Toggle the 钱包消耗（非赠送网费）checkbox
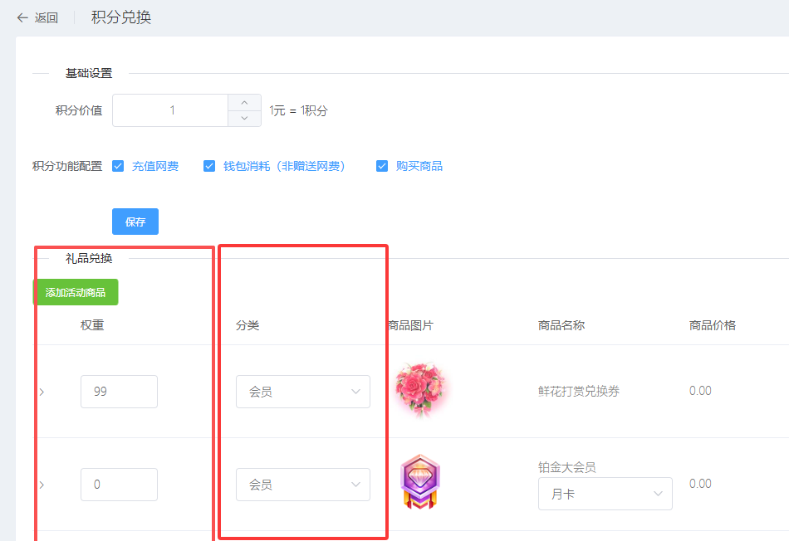Screen dimensions: 789x541 coord(209,166)
